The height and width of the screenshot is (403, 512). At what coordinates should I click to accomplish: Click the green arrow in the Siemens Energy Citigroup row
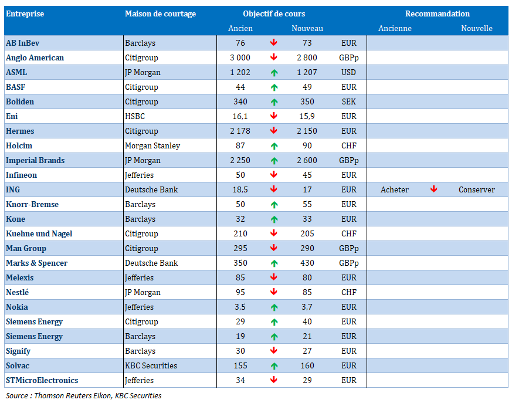point(274,321)
